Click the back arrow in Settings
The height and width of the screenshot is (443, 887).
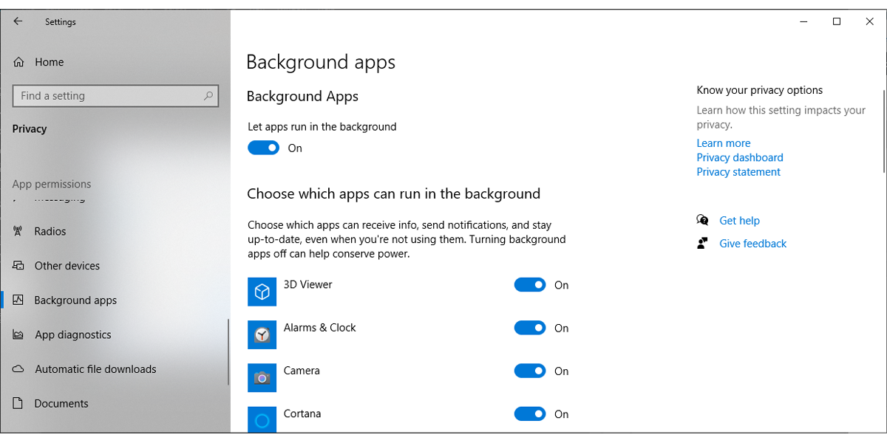point(18,22)
